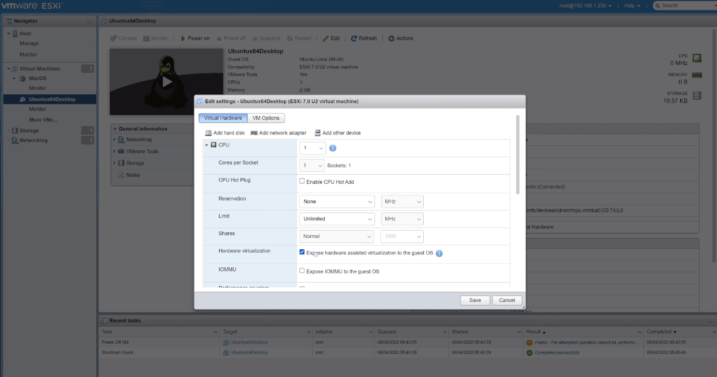Open the Help menu
This screenshot has height=377, width=717.
click(x=632, y=5)
